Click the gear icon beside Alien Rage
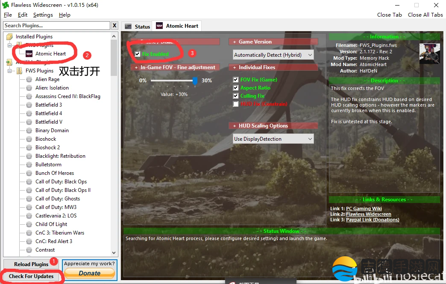The width and height of the screenshot is (446, 284). (29, 79)
